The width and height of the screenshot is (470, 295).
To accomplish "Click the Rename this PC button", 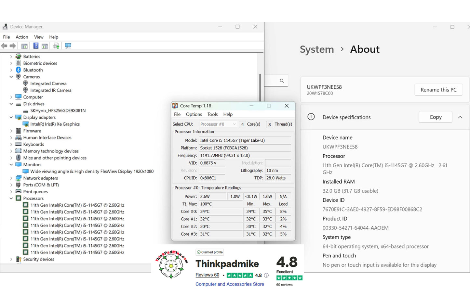I will pos(438,90).
